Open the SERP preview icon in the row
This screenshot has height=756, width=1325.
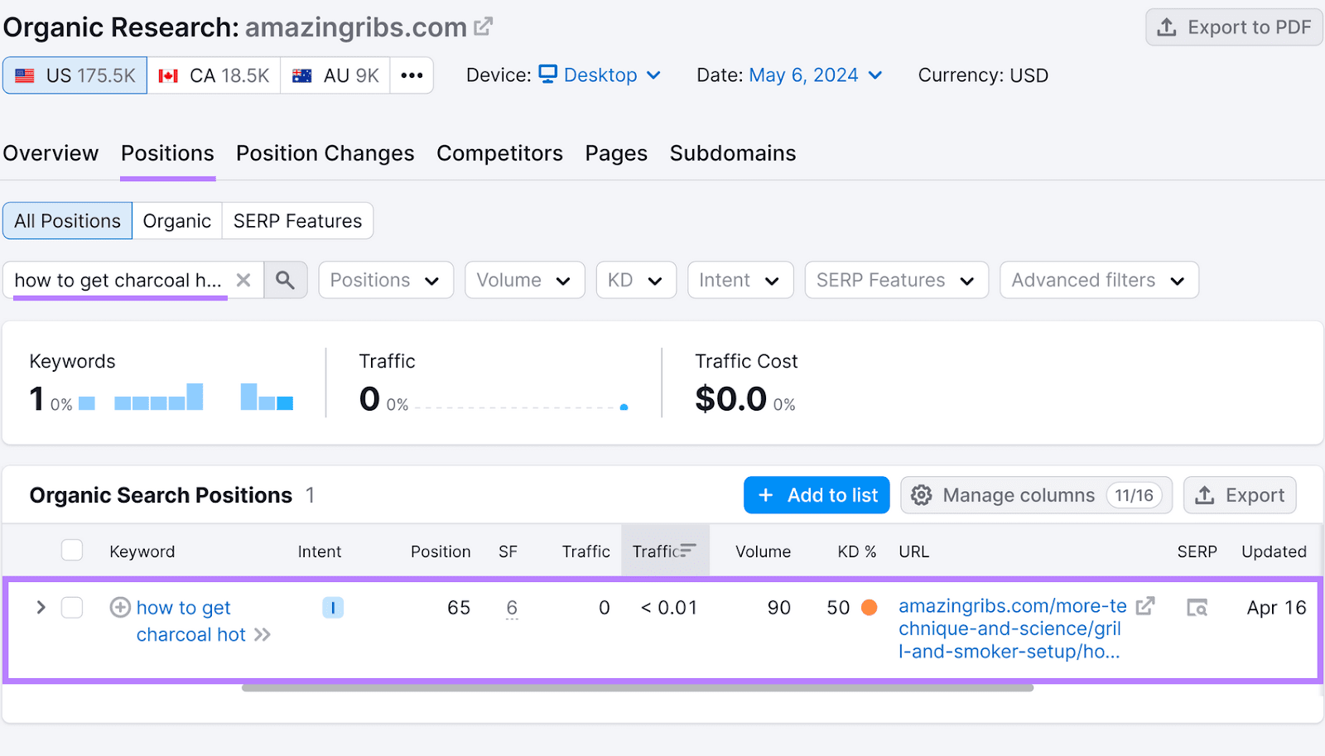click(1197, 607)
